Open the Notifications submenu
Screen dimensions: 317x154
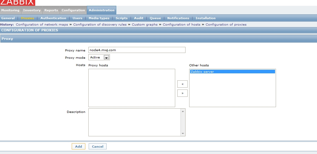tap(178, 18)
